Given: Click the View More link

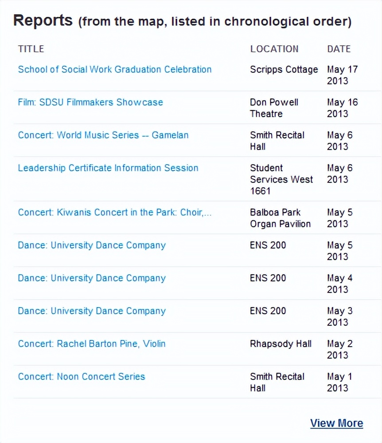Looking at the screenshot, I should coord(336,423).
